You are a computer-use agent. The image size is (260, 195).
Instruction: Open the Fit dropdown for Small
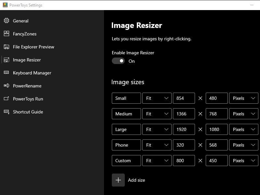pos(157,98)
